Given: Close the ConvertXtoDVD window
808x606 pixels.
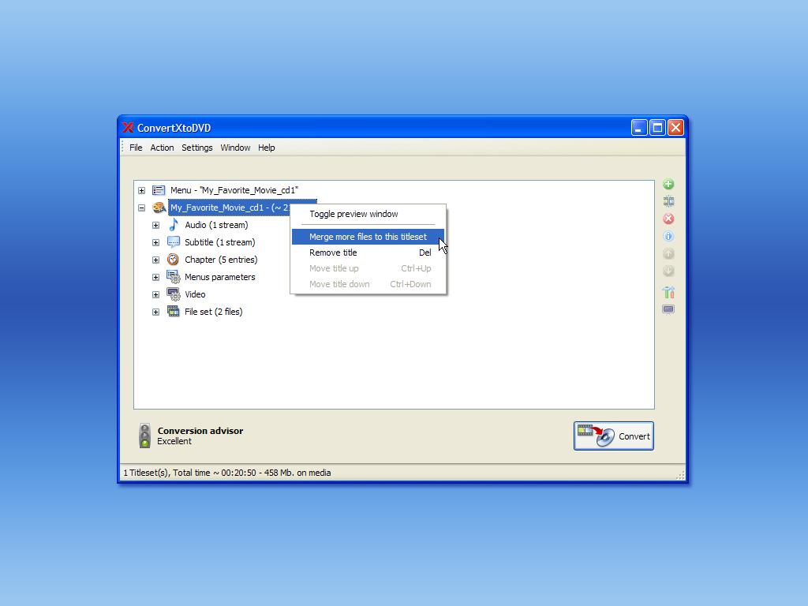Looking at the screenshot, I should coord(675,128).
